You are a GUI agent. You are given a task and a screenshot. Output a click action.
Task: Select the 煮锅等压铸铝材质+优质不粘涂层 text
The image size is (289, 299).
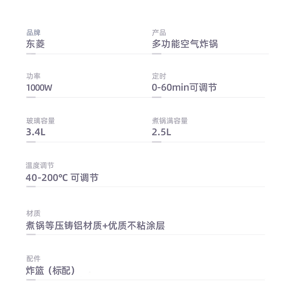point(95,226)
